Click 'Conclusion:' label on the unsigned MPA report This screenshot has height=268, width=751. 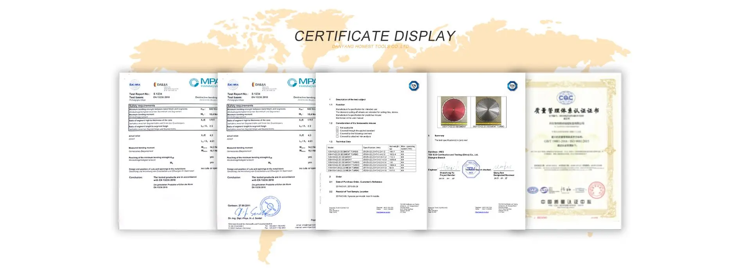(x=136, y=177)
